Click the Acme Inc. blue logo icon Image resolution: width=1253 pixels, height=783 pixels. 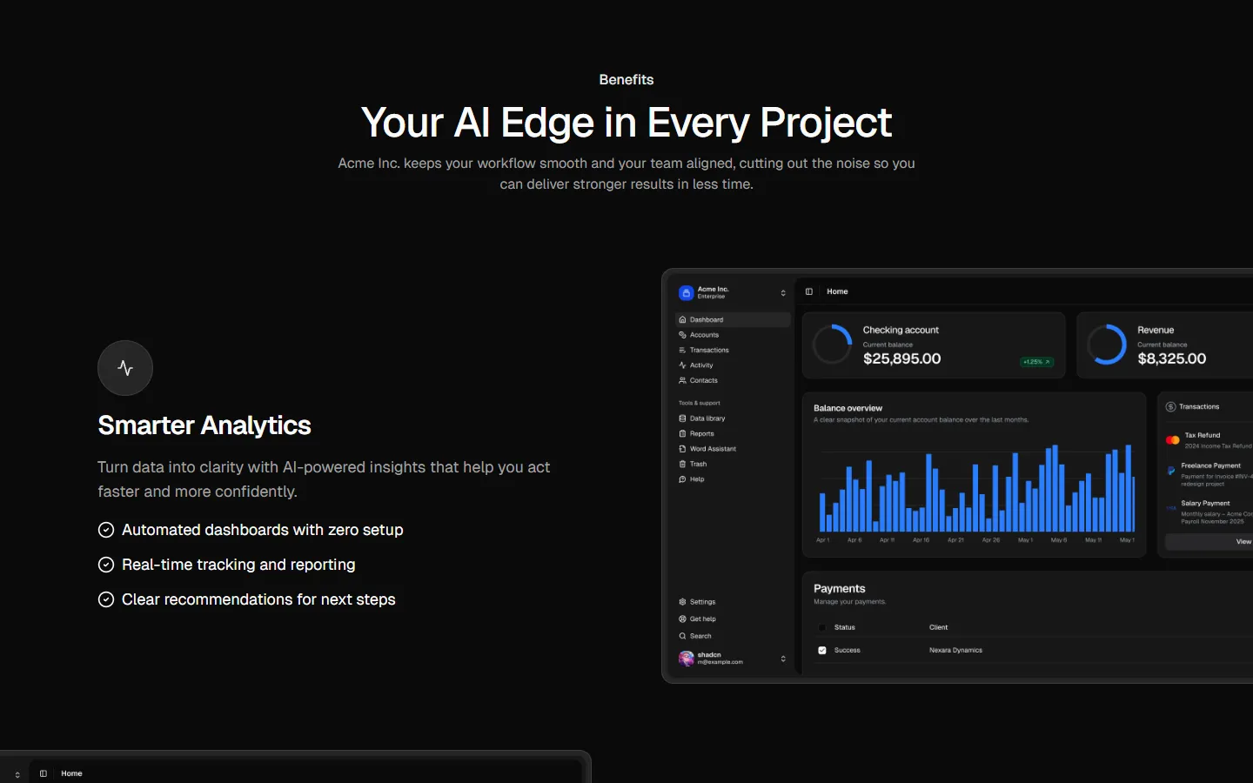pos(686,293)
